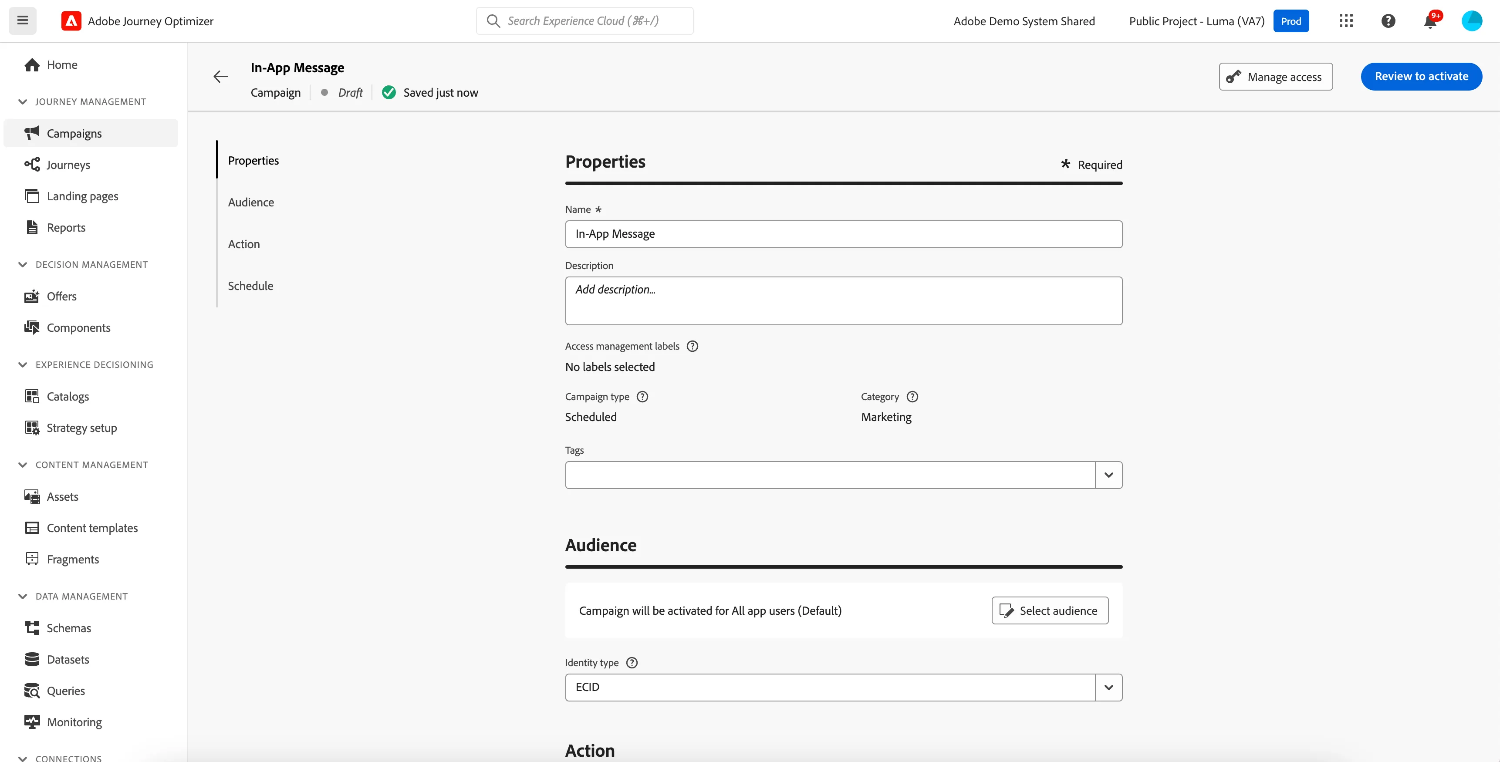Open the Tags dropdown arrow
This screenshot has height=762, width=1500.
pyautogui.click(x=1109, y=475)
